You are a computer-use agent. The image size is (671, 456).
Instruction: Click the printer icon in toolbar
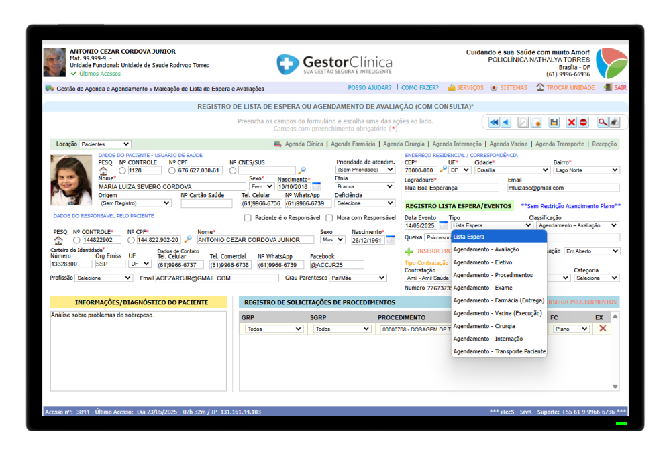tap(615, 123)
